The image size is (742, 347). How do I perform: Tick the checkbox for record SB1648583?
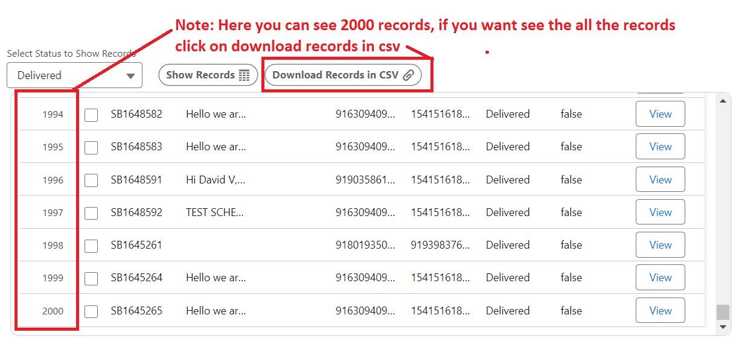91,147
